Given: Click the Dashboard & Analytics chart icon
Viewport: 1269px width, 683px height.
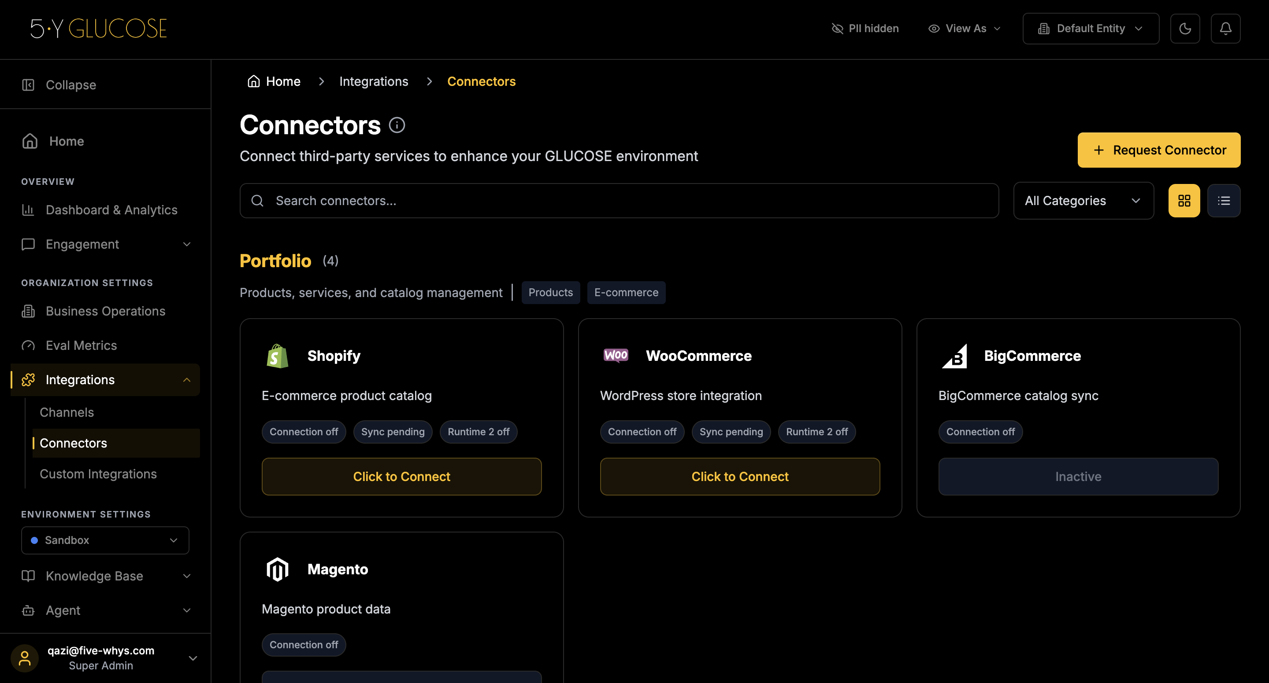Looking at the screenshot, I should (28, 209).
